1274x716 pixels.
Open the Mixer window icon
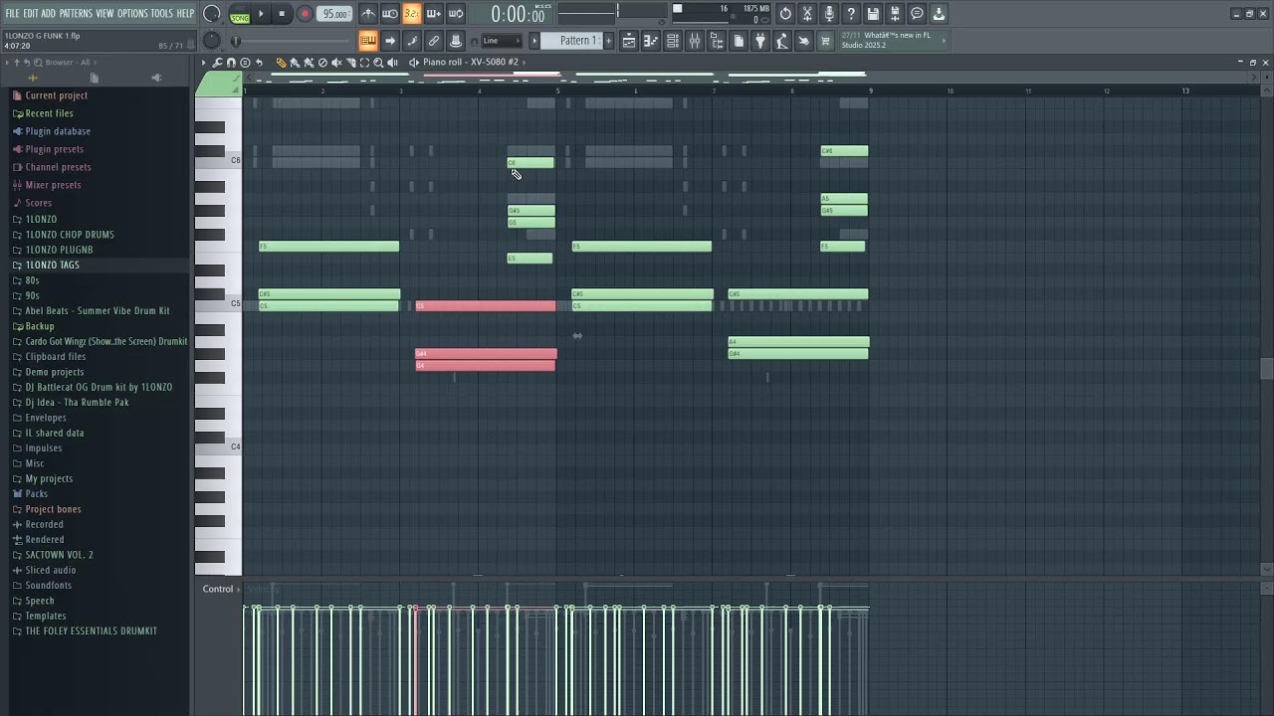[695, 41]
